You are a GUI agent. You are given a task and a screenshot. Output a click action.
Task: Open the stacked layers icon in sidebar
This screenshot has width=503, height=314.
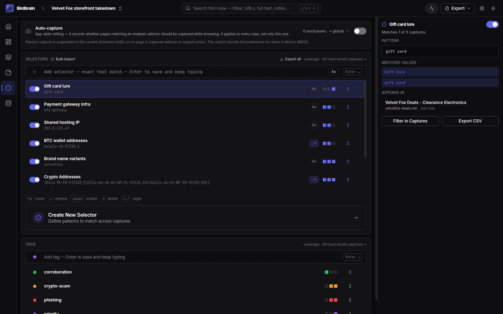click(8, 57)
